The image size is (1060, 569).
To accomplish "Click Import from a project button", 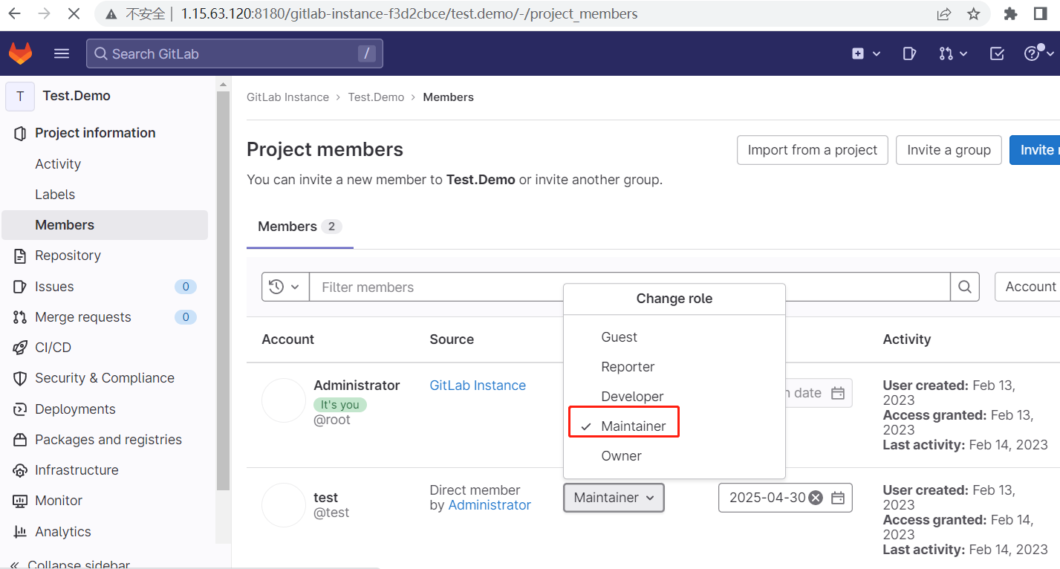I will click(812, 150).
